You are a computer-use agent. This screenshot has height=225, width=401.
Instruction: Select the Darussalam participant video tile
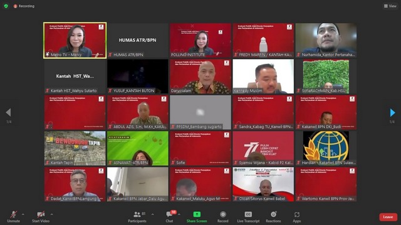coord(200,76)
